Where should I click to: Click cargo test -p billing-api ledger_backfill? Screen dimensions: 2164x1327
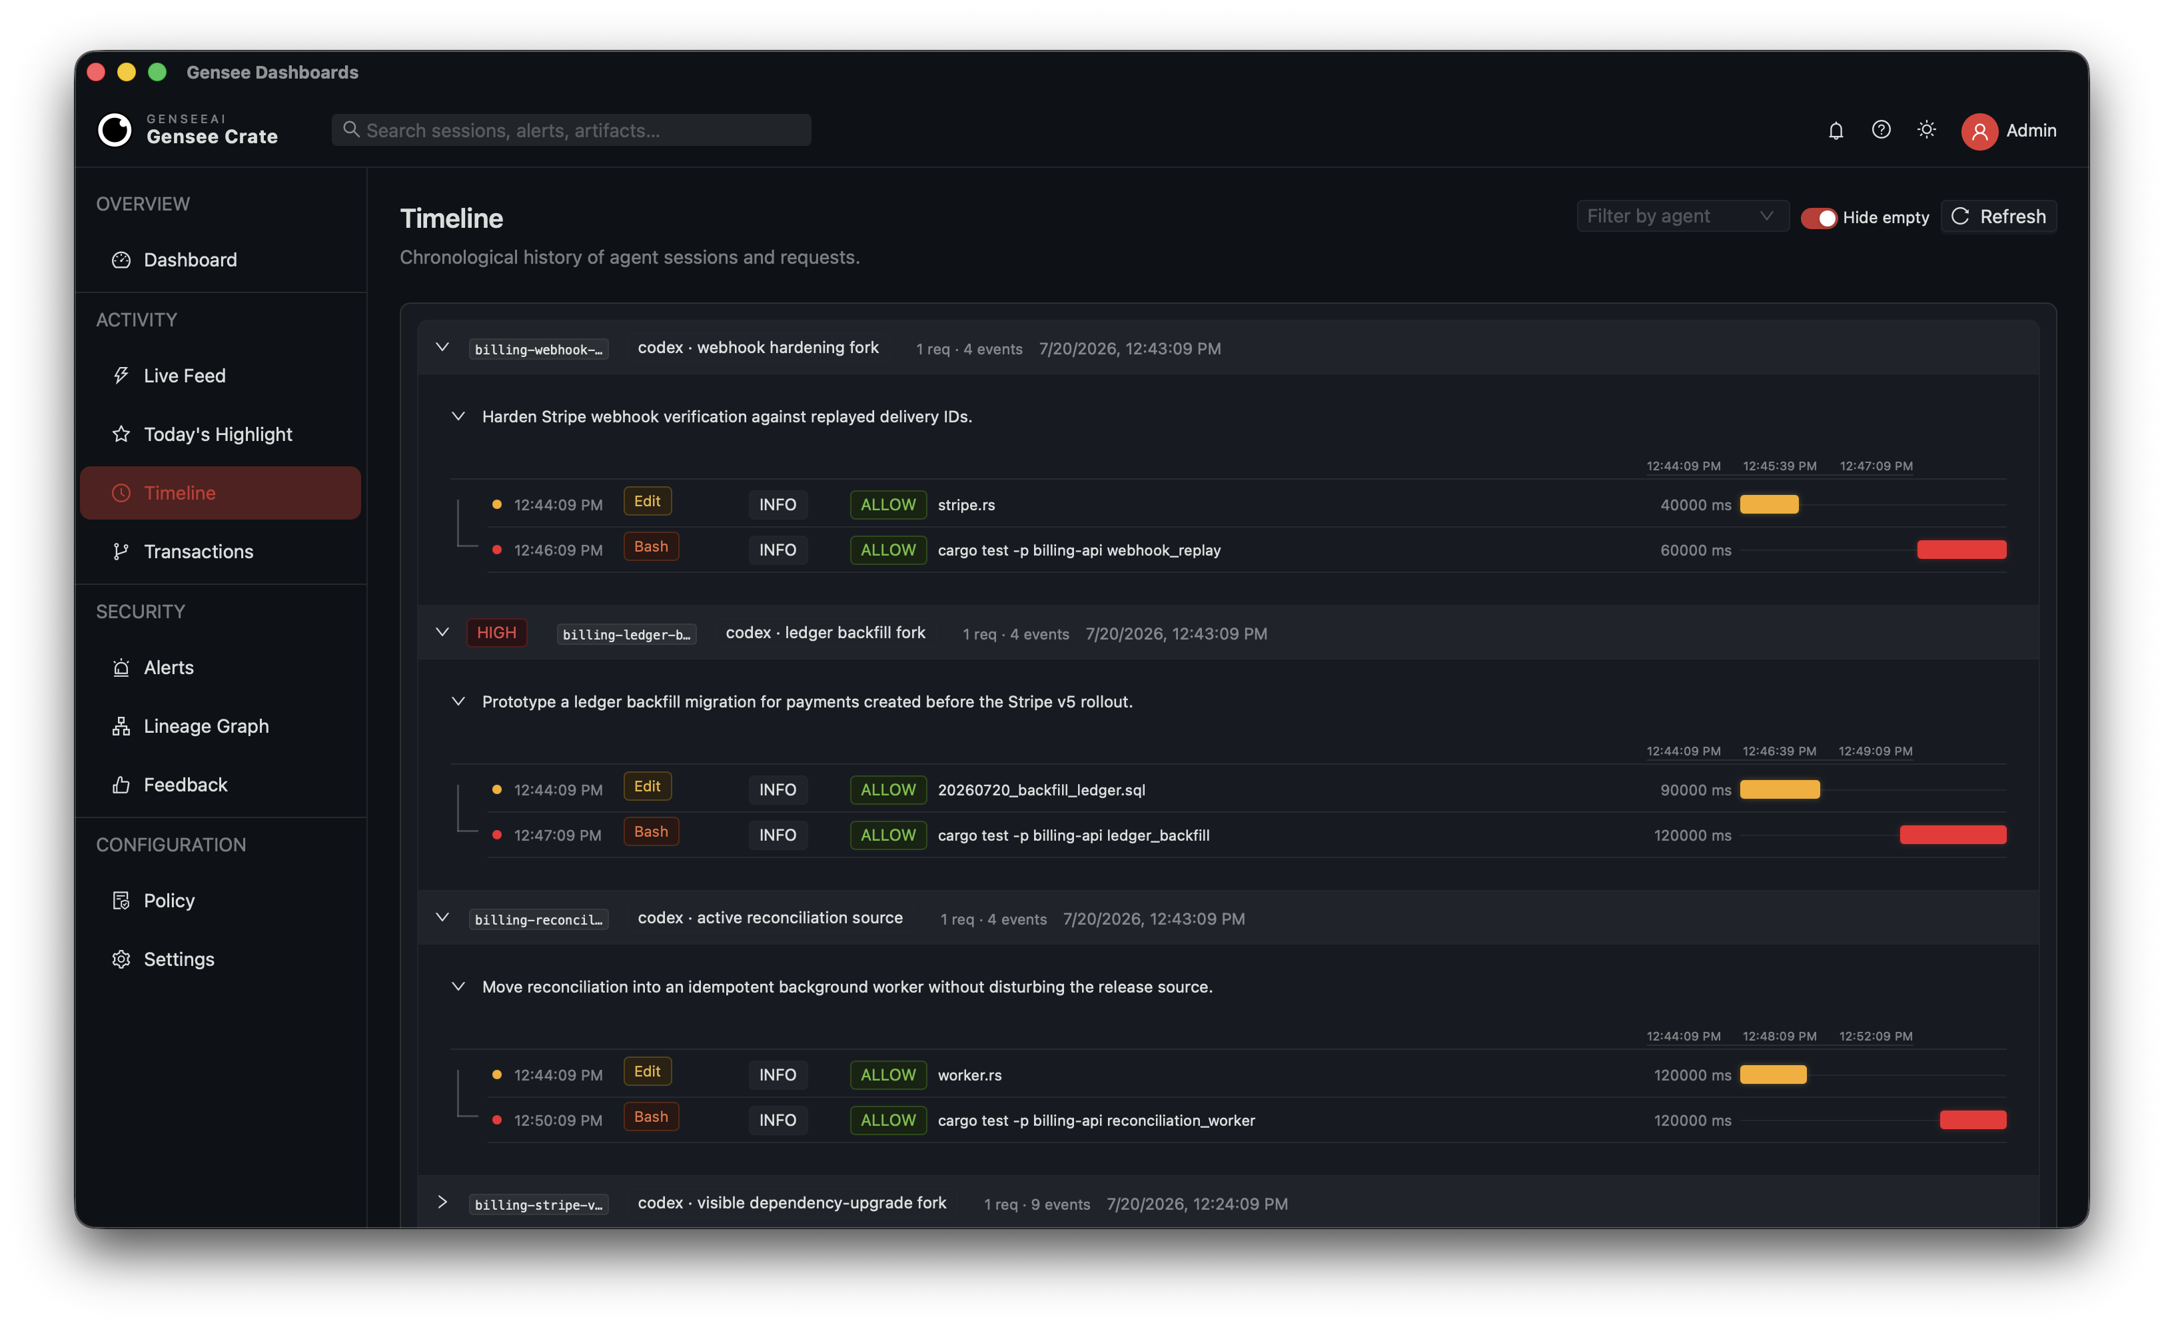pyautogui.click(x=1073, y=836)
